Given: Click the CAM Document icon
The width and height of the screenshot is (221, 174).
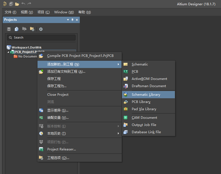Looking at the screenshot, I should [x=125, y=118].
